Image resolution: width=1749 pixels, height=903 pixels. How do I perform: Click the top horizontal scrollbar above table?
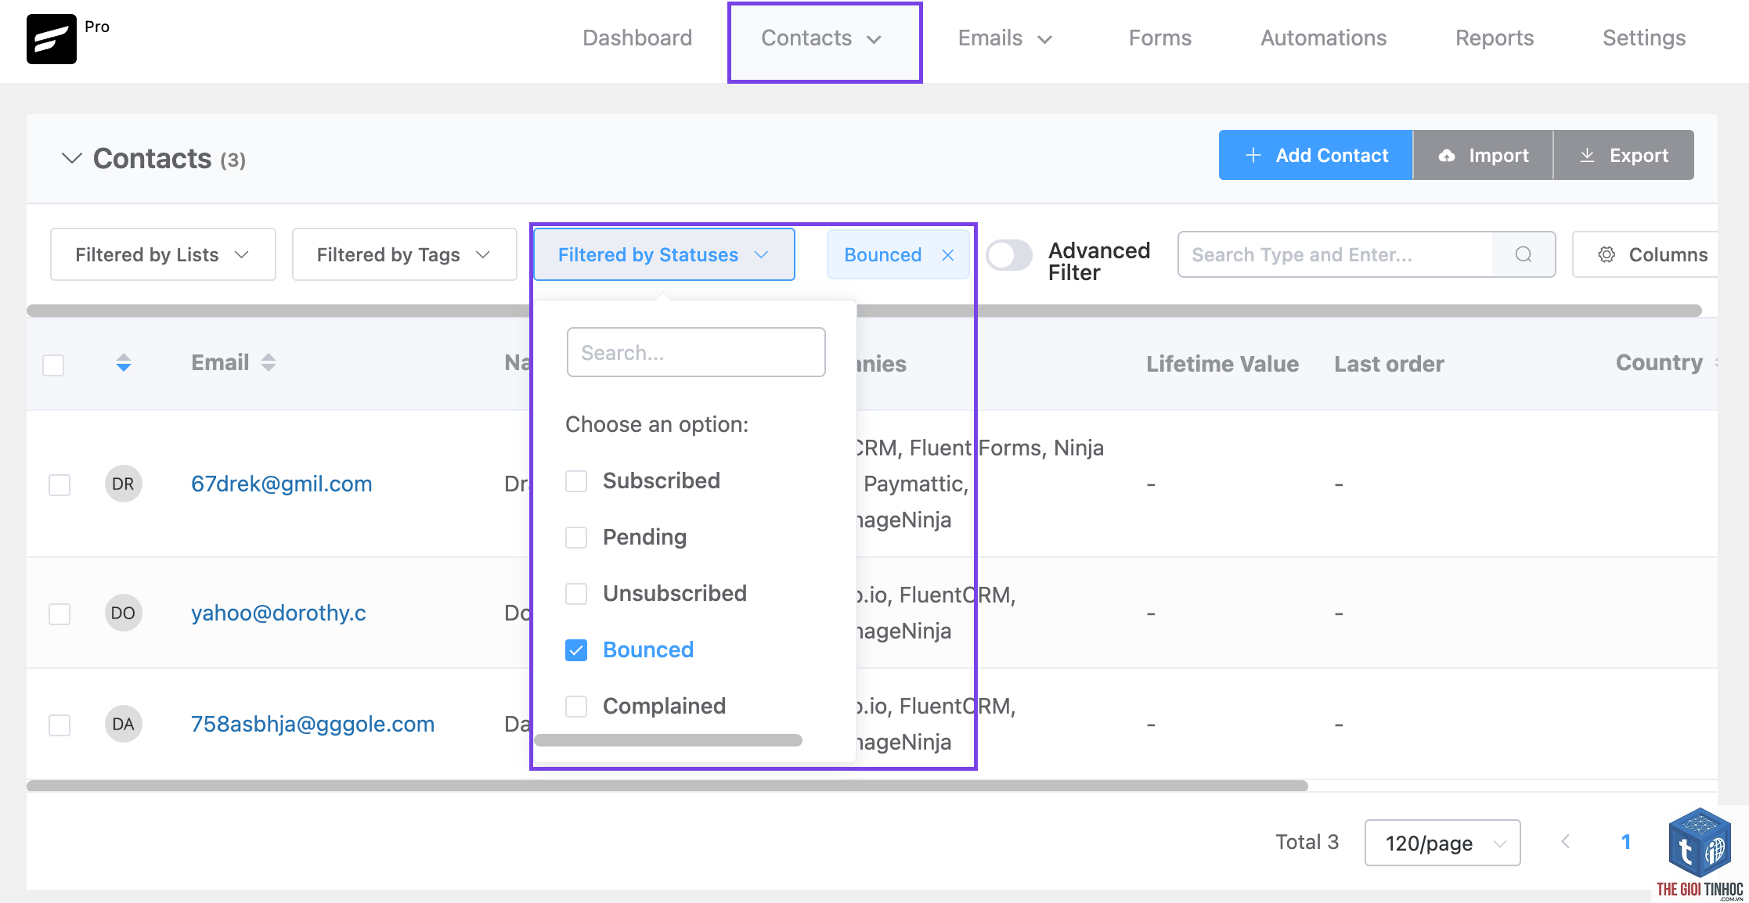[864, 311]
